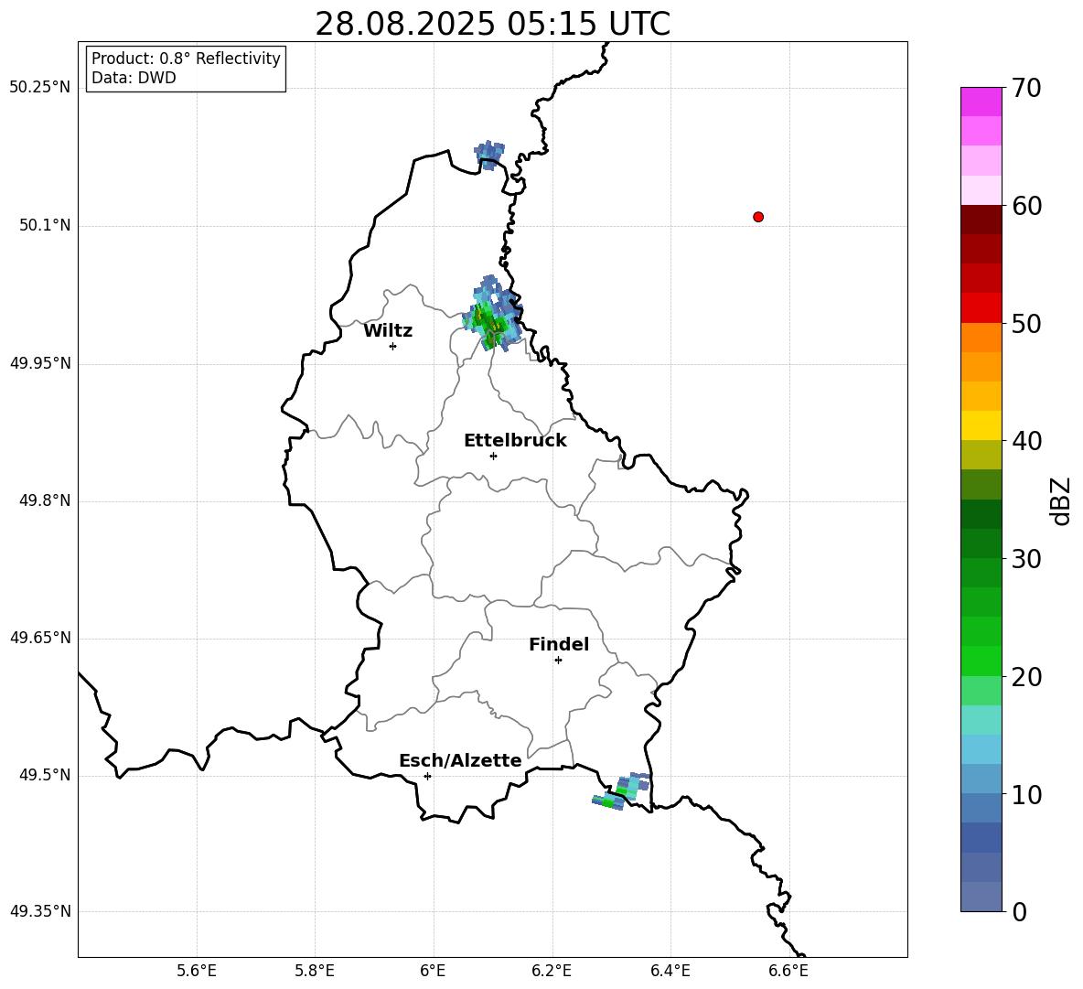This screenshot has width=1083, height=989.
Task: Click the Esch/Alzette station cross marker
Action: [x=427, y=776]
